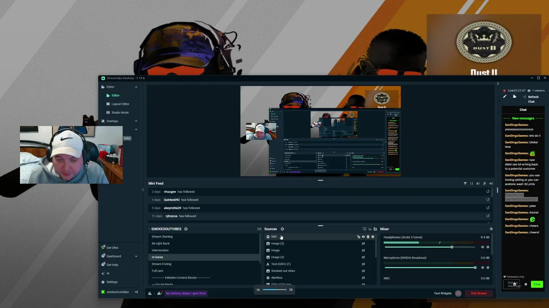Delete the NBC source with trash icon
549x308 pixels.
(368, 237)
